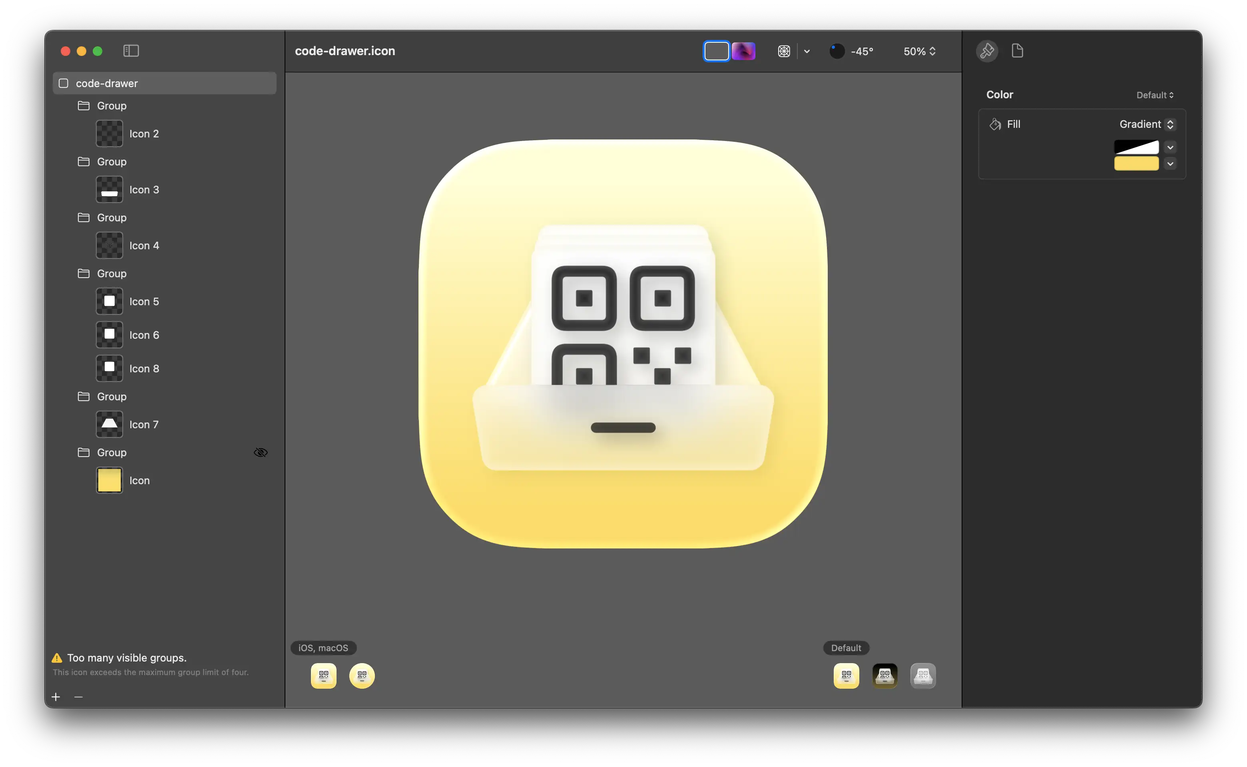This screenshot has height=767, width=1247.
Task: Select the bottom yellow Icon layer
Action: (x=164, y=481)
